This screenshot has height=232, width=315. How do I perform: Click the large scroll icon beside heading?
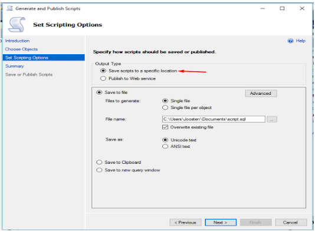[17, 25]
